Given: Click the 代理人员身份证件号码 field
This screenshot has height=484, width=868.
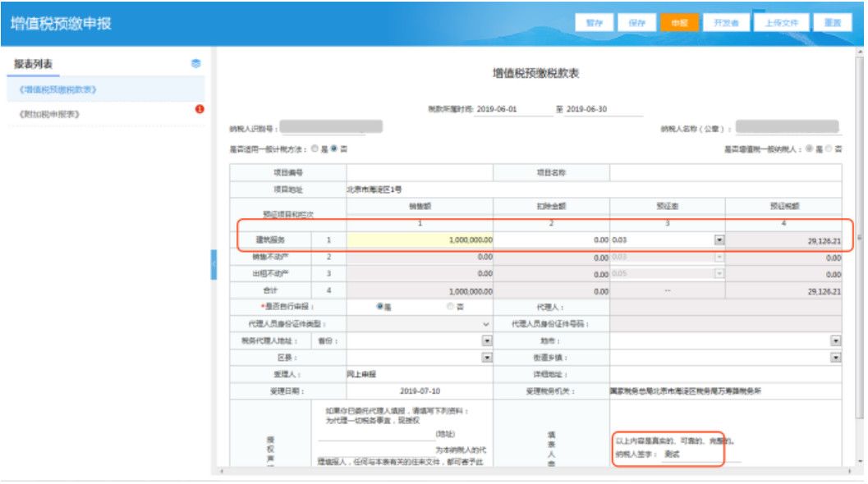Looking at the screenshot, I should pyautogui.click(x=726, y=324).
